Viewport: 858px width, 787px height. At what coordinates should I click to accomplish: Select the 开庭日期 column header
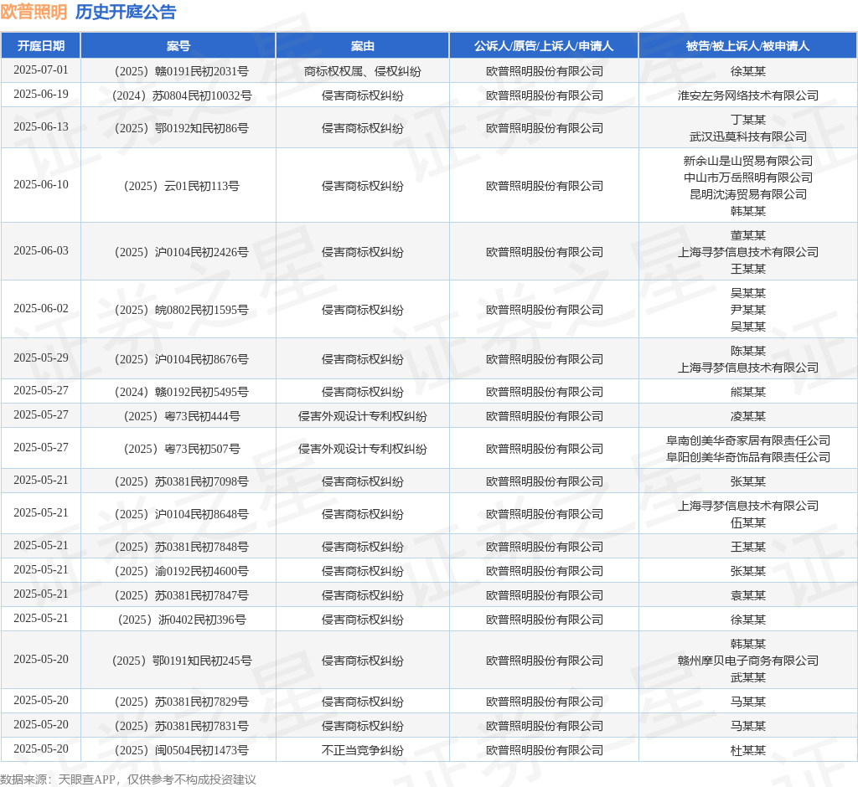tap(41, 46)
